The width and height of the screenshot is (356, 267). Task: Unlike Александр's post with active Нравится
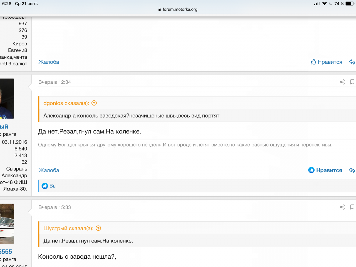tap(325, 170)
